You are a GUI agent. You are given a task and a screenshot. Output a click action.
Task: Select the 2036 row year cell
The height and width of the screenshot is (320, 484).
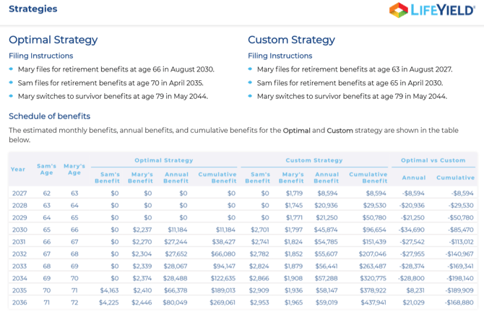click(19, 303)
